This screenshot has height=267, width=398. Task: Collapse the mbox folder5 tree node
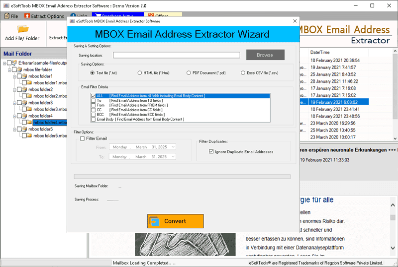[x=15, y=129]
